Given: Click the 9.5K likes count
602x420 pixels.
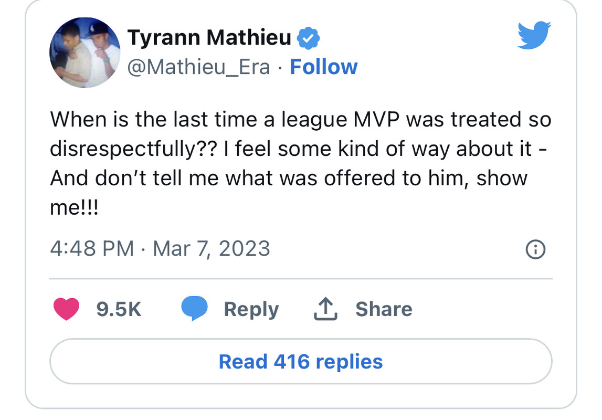Looking at the screenshot, I should point(119,309).
